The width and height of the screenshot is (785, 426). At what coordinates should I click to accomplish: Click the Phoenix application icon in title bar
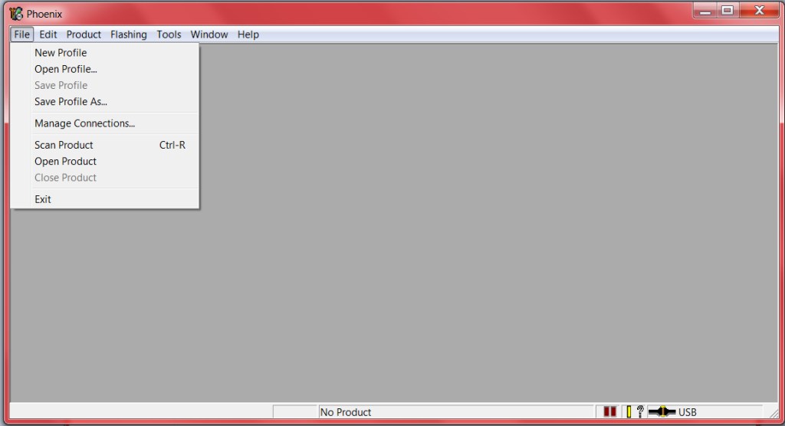(17, 14)
